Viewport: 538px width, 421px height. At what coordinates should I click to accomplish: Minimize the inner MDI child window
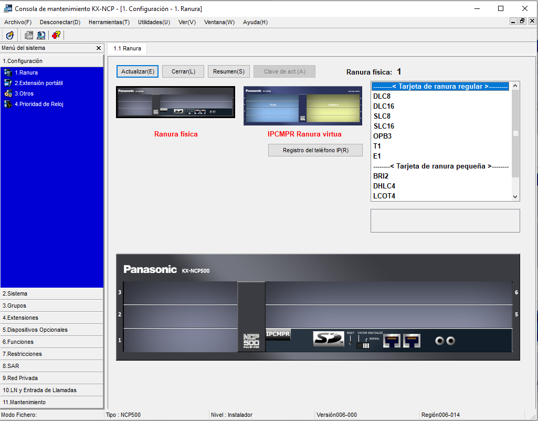click(x=513, y=22)
